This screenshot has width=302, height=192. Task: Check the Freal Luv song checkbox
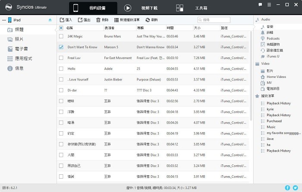pos(61,58)
